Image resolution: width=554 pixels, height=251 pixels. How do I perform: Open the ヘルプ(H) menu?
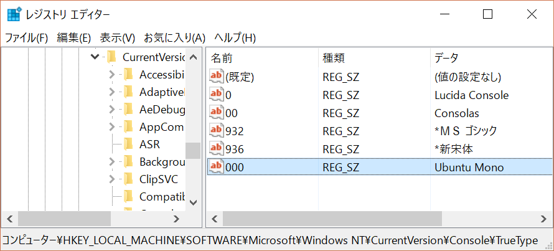coord(235,37)
